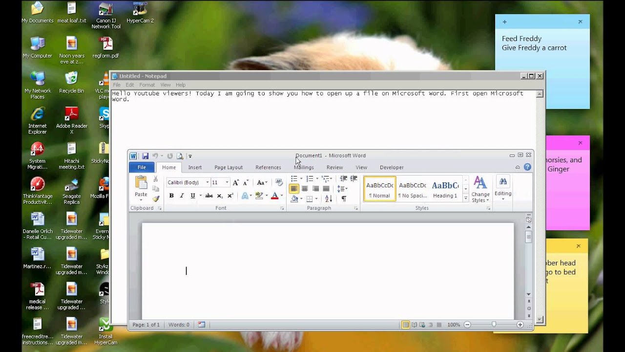Click the Cut scissors icon in Clipboard
Viewport: 625px width, 352px height.
pyautogui.click(x=156, y=179)
